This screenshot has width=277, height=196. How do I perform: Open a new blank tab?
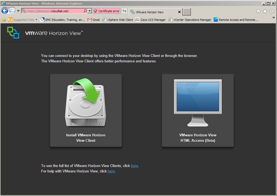pyautogui.click(x=186, y=12)
